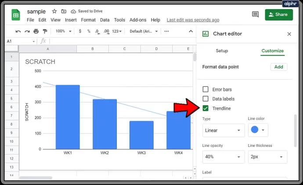This screenshot has width=303, height=185.
Task: Open the Insert menu
Action: [71, 20]
